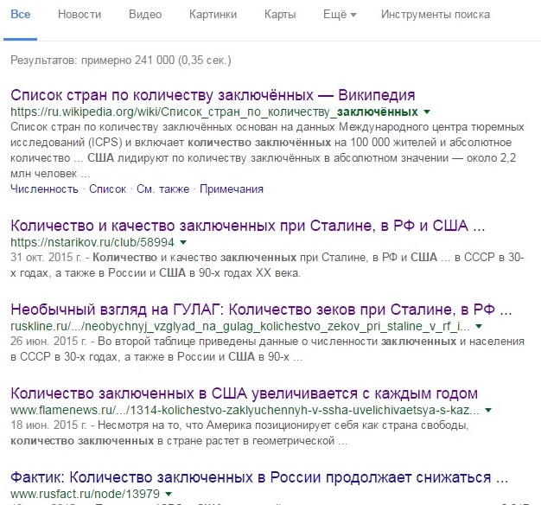Screen dimensions: 541x505
Task: Open Фактик result about заключенных в России
Action: point(258,477)
